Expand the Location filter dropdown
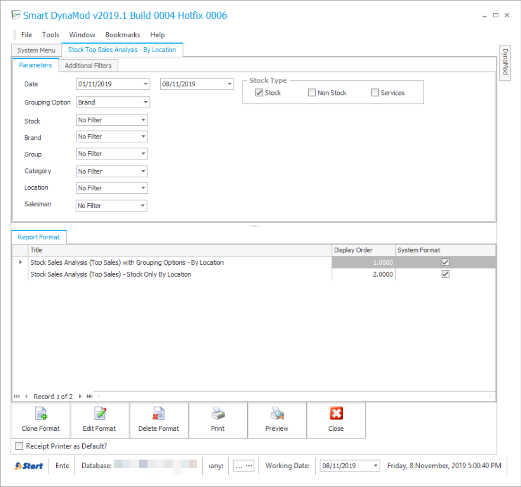Viewport: 521px width, 487px height. coord(143,188)
